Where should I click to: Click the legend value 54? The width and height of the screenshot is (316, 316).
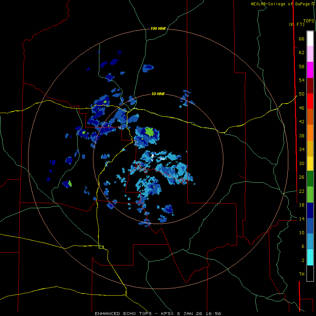[x=302, y=80]
